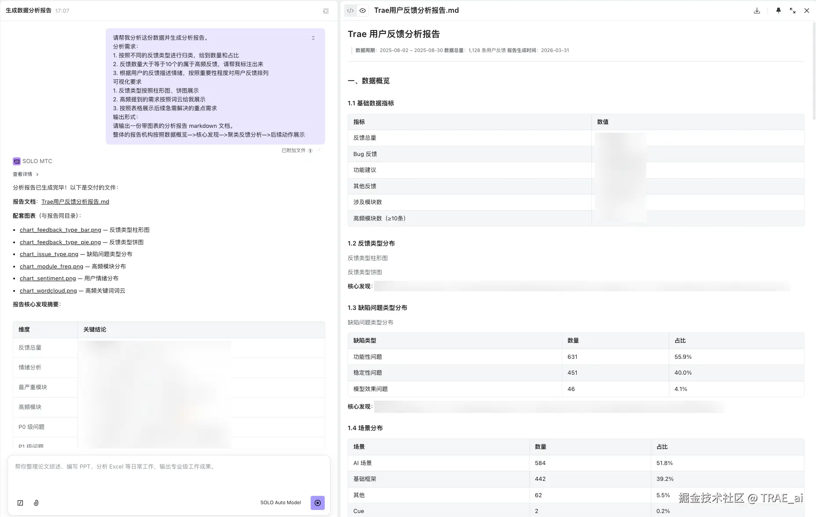
Task: Click the Trae用户反馈分析报告.md file title
Action: click(x=416, y=11)
